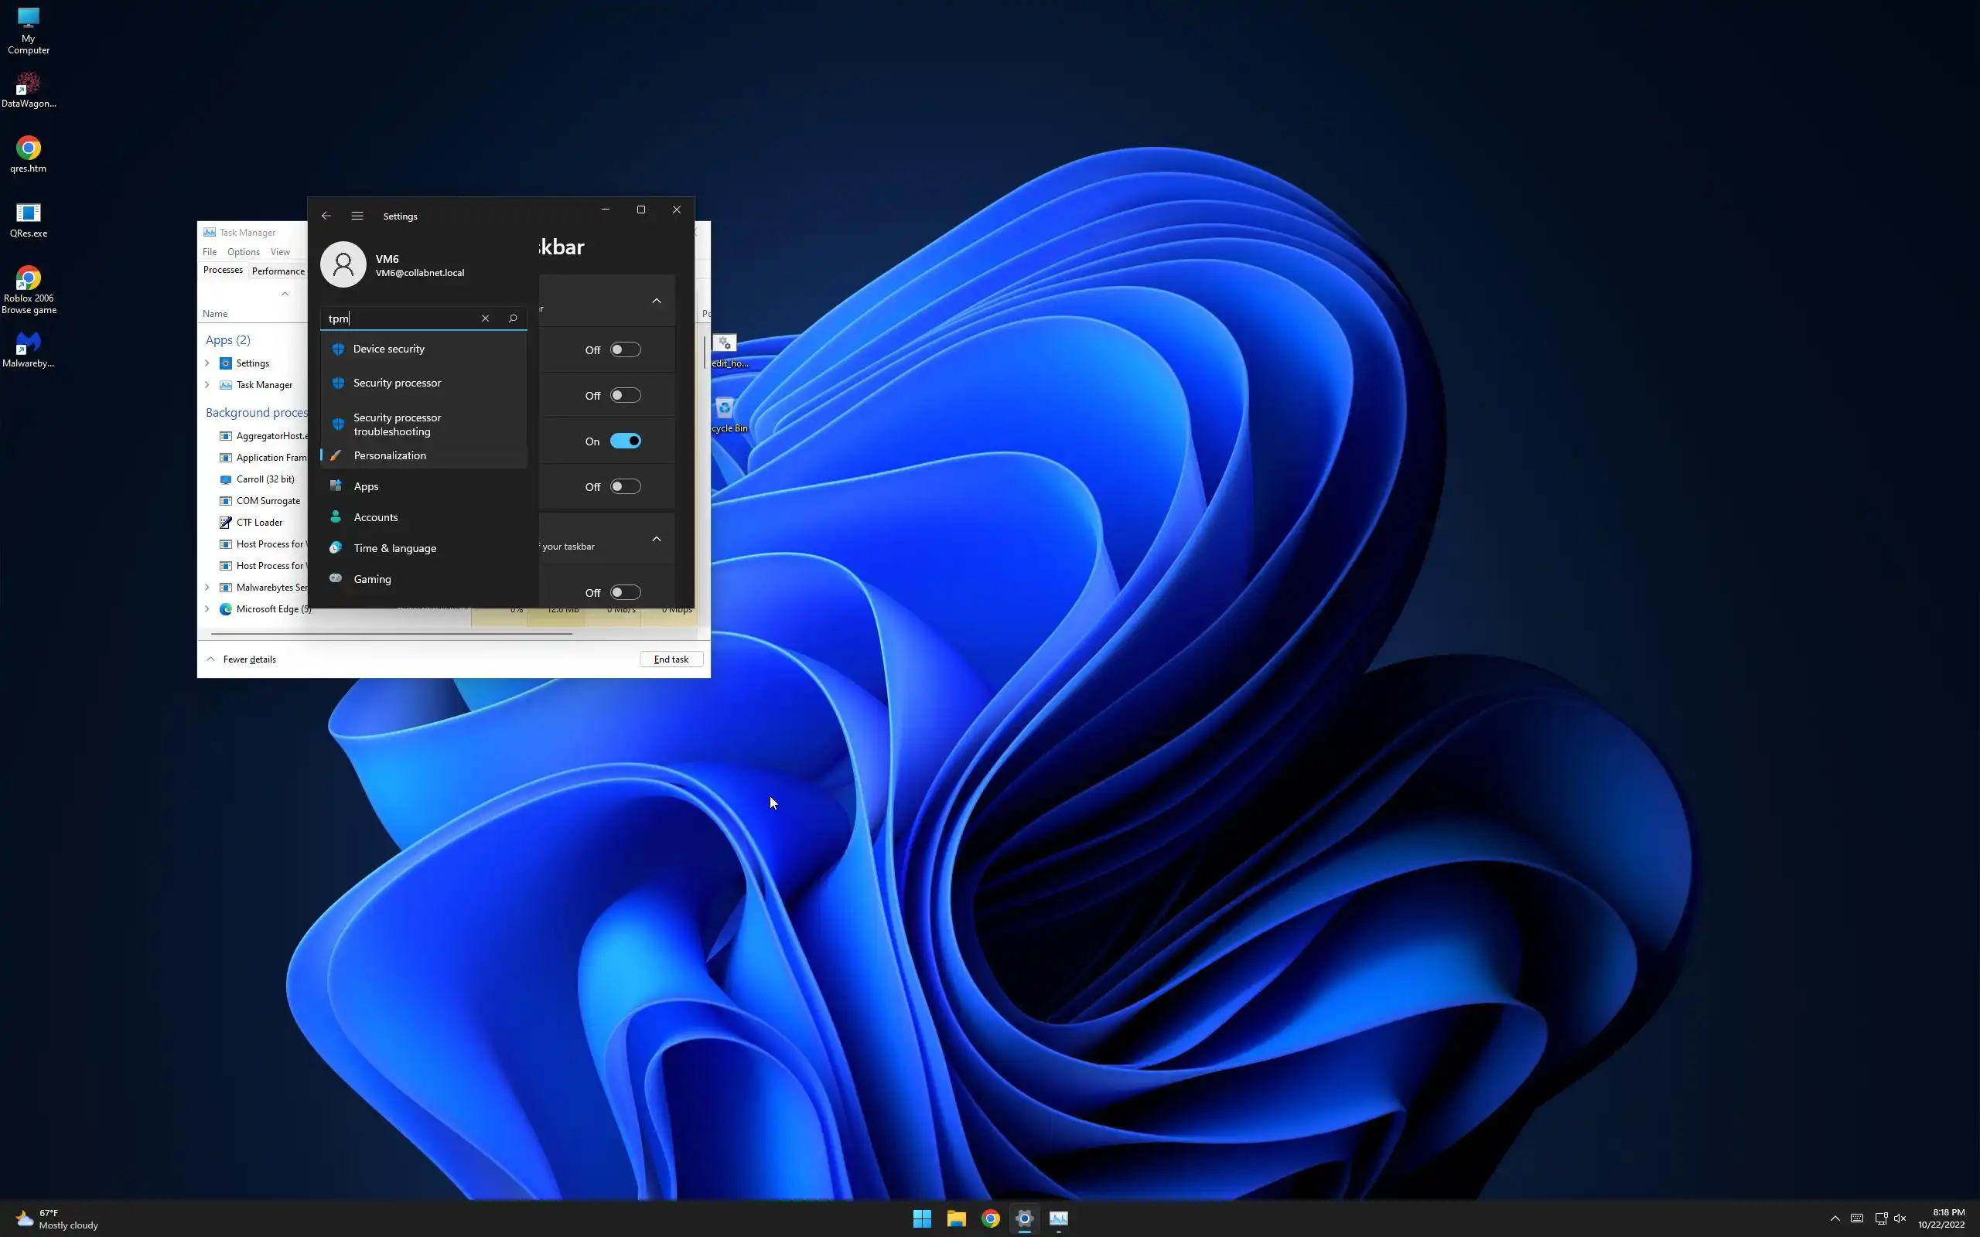Click Fewer details link
The image size is (1980, 1237).
click(x=249, y=659)
